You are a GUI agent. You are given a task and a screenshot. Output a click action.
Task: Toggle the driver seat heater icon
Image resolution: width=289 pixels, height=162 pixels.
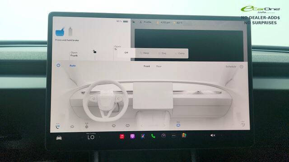pos(58,126)
